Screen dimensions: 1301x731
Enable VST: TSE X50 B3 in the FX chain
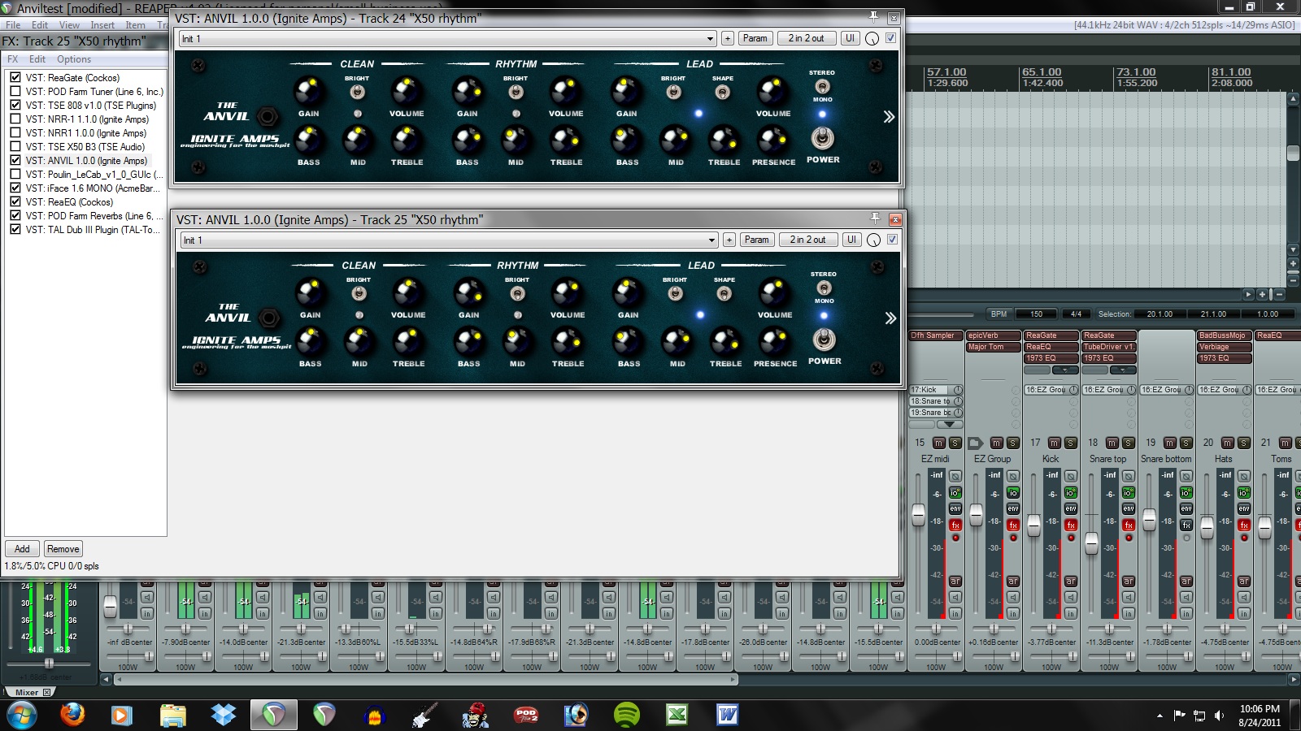[x=15, y=147]
